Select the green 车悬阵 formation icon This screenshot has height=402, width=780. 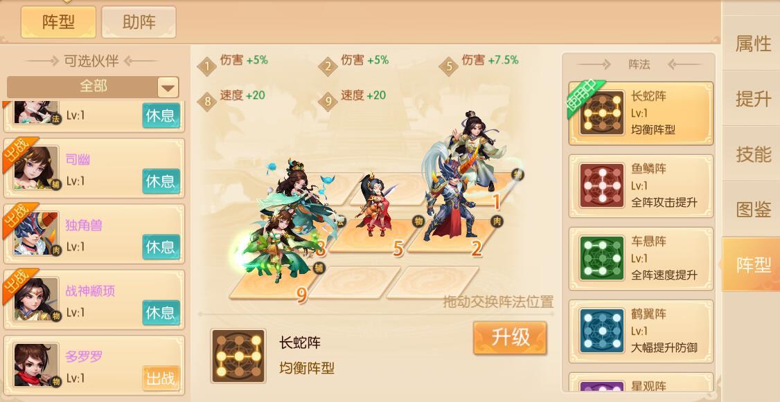click(x=602, y=258)
